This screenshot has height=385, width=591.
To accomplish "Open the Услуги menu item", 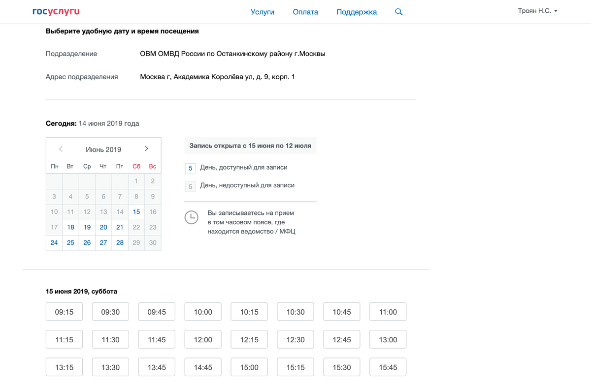I will click(262, 12).
